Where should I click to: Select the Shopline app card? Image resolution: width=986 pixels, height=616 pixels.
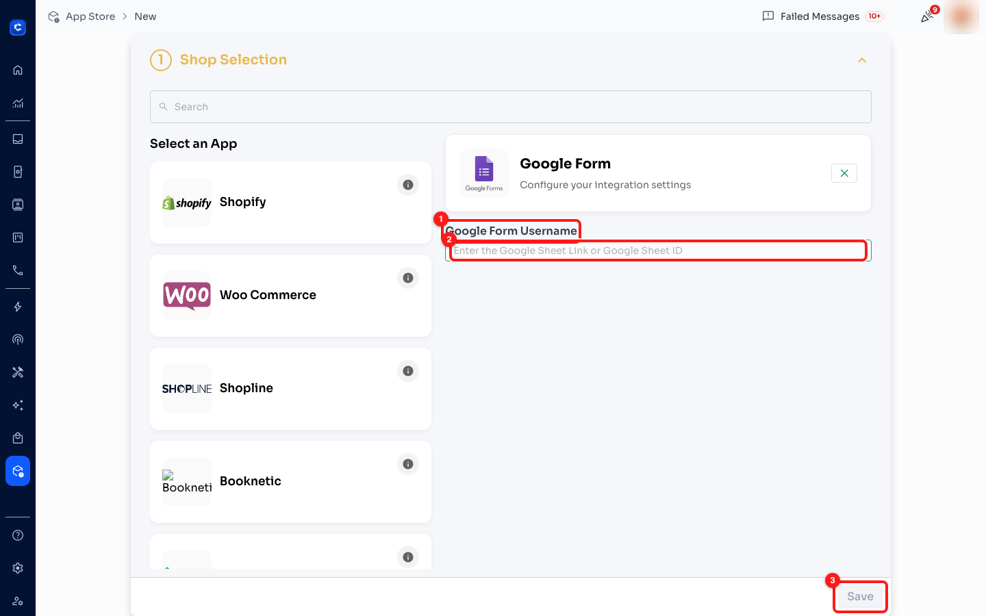290,389
